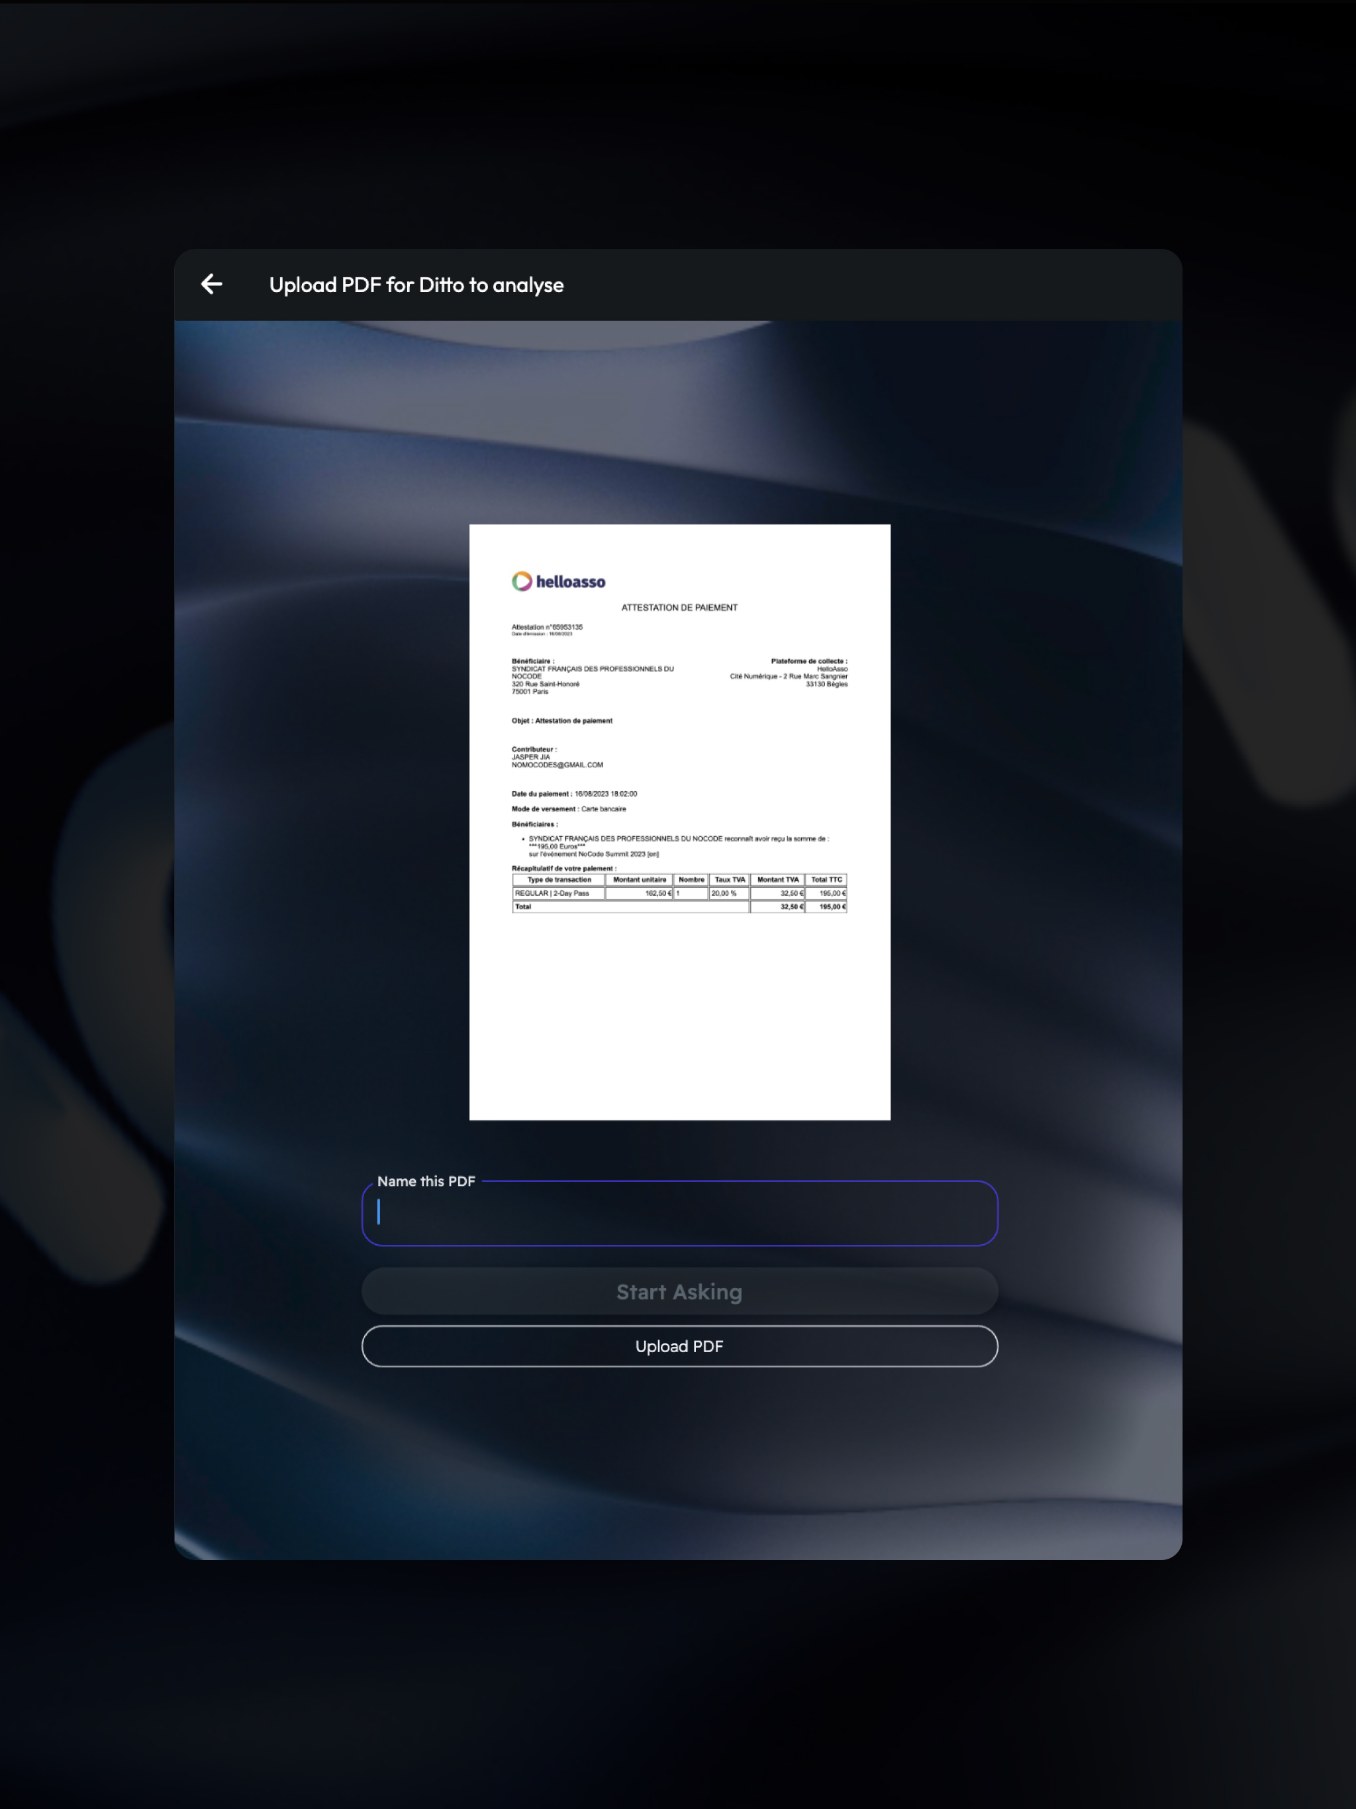
Task: Click 'Objet : Attestation de paiement' line
Action: click(562, 720)
